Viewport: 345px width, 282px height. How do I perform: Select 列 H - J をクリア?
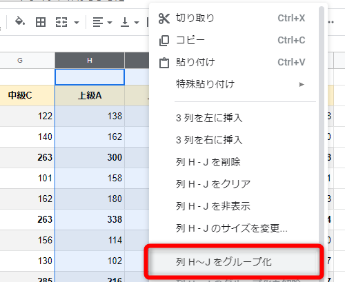coord(234,184)
